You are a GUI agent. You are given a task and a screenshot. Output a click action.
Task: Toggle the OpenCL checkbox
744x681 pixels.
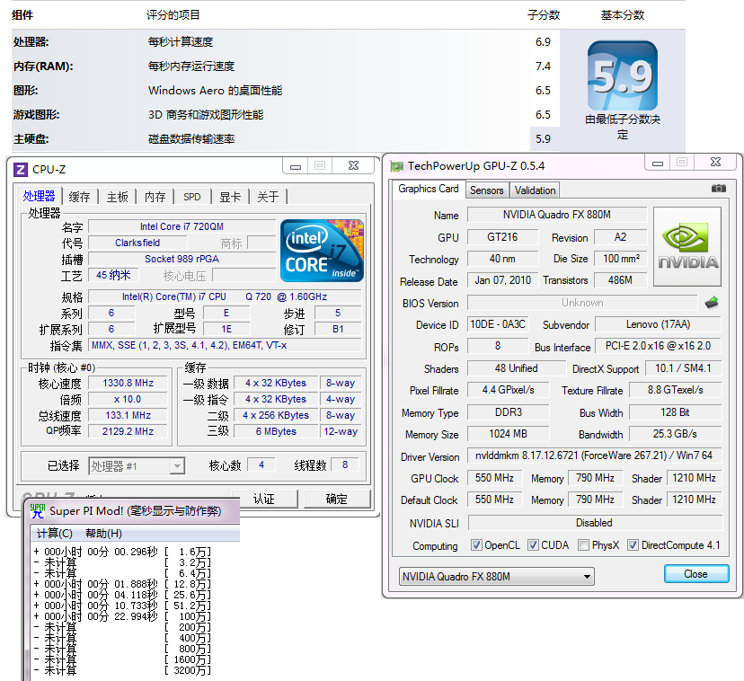click(x=476, y=544)
